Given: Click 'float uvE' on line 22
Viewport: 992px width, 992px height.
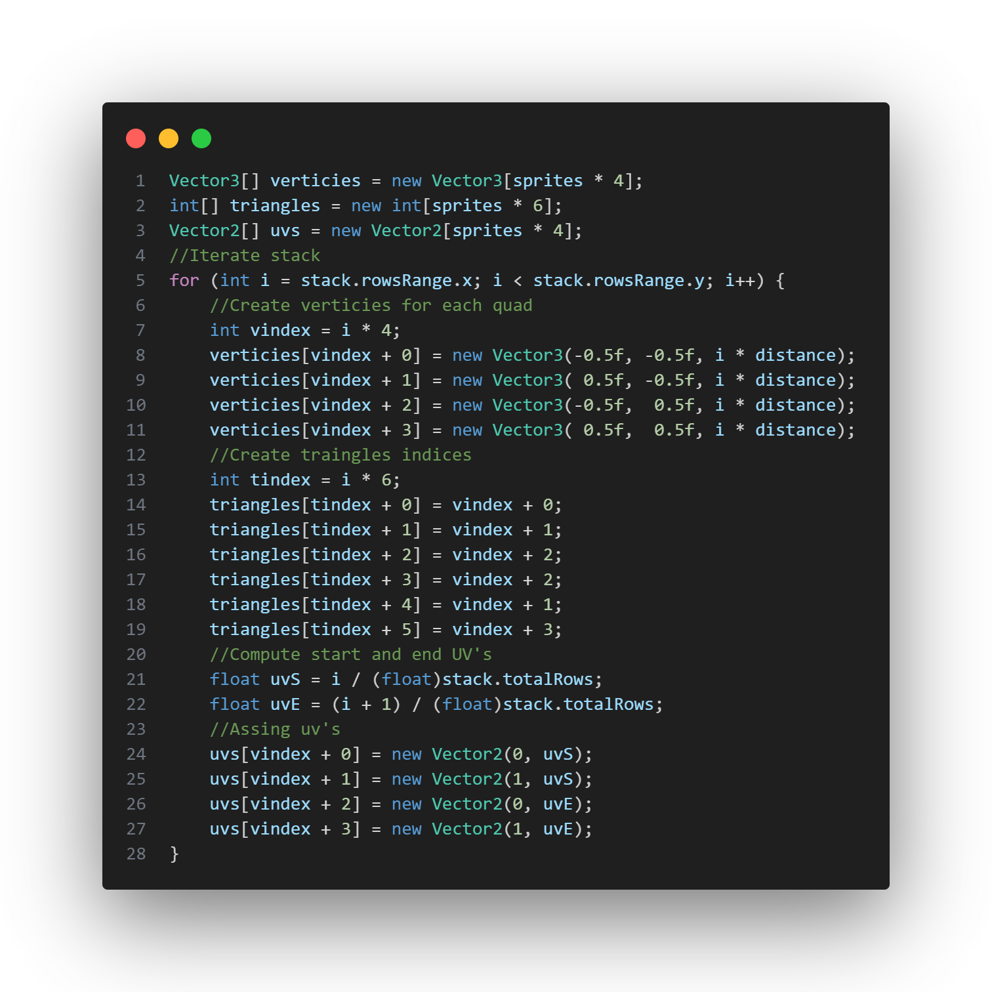Looking at the screenshot, I should (x=255, y=704).
